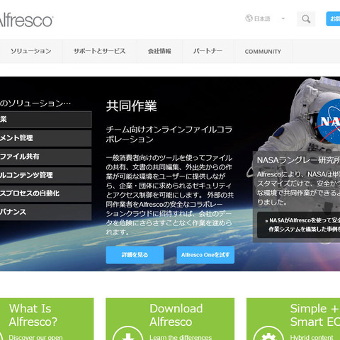340x340 pixels.
Task: Open the NASA case study link
Action: click(x=299, y=225)
